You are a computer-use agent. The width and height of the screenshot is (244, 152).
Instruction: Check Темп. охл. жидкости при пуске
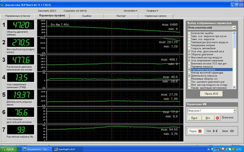pos(189,36)
